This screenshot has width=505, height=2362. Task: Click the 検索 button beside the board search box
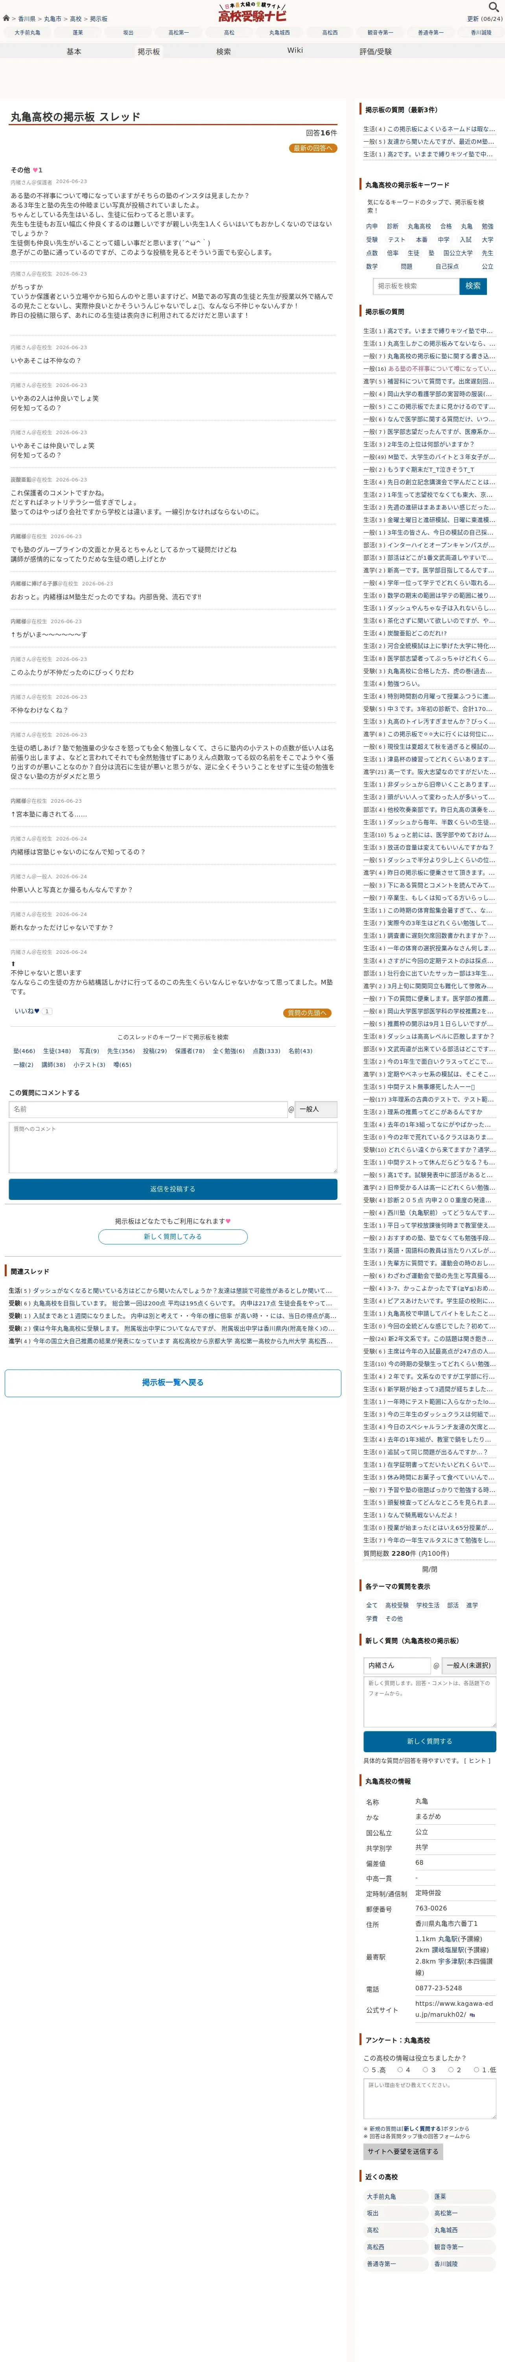click(x=473, y=286)
